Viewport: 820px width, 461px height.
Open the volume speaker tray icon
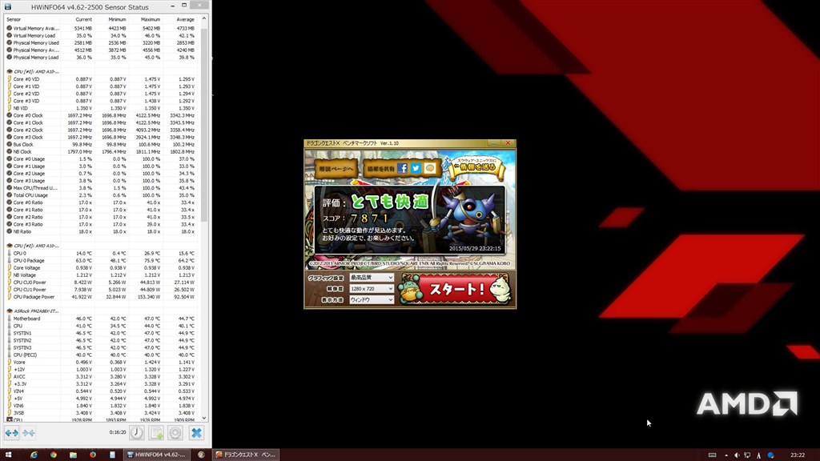coord(737,455)
